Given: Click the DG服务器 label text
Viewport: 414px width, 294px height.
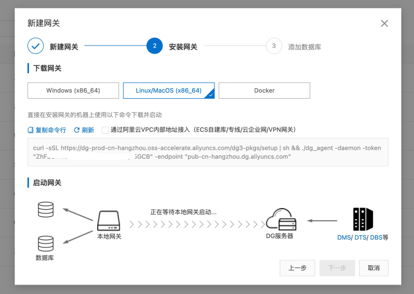Looking at the screenshot, I should (279, 236).
